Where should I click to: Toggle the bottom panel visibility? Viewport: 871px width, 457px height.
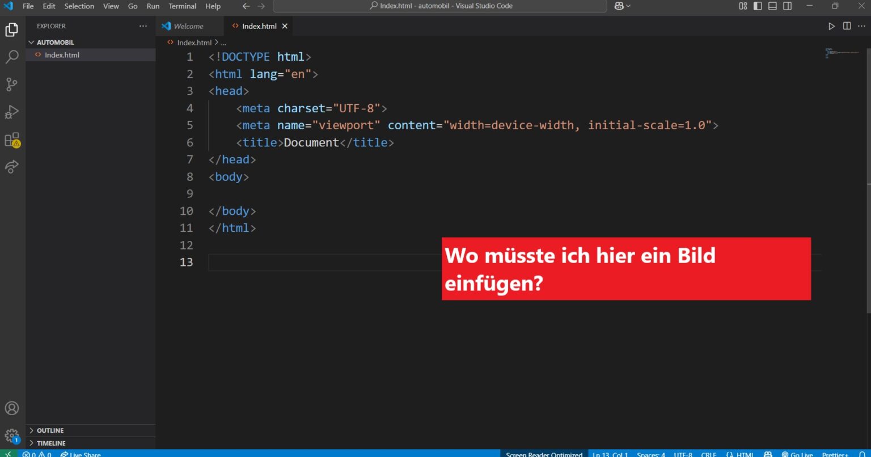point(772,6)
